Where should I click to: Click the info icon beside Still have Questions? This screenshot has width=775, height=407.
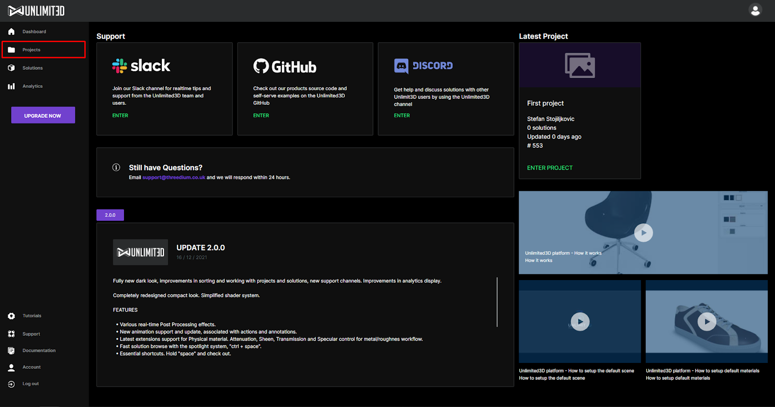tap(116, 167)
